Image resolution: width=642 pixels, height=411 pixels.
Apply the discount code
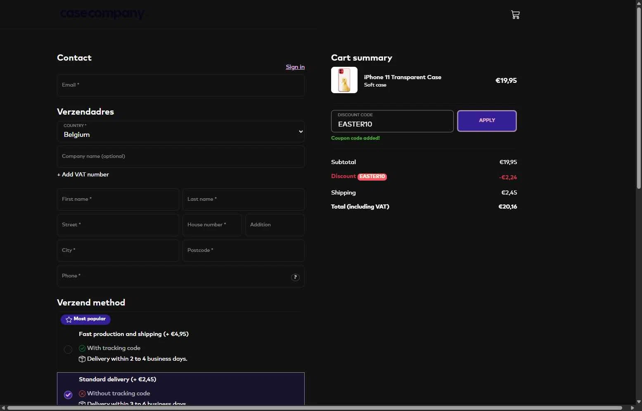pos(487,121)
